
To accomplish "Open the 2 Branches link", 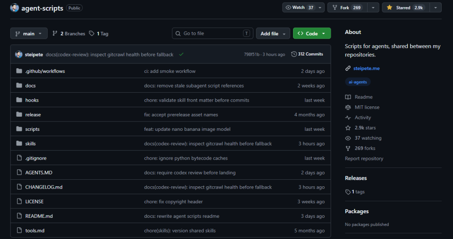I will click(x=69, y=34).
